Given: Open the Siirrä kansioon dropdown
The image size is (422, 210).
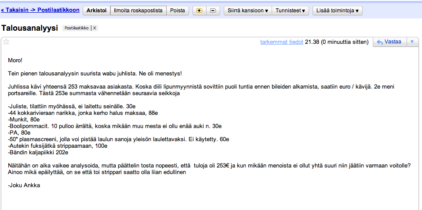Looking at the screenshot, I should (247, 11).
